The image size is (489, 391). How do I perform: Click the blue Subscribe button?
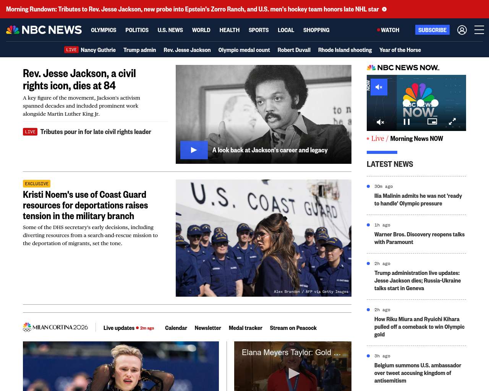[x=432, y=30]
